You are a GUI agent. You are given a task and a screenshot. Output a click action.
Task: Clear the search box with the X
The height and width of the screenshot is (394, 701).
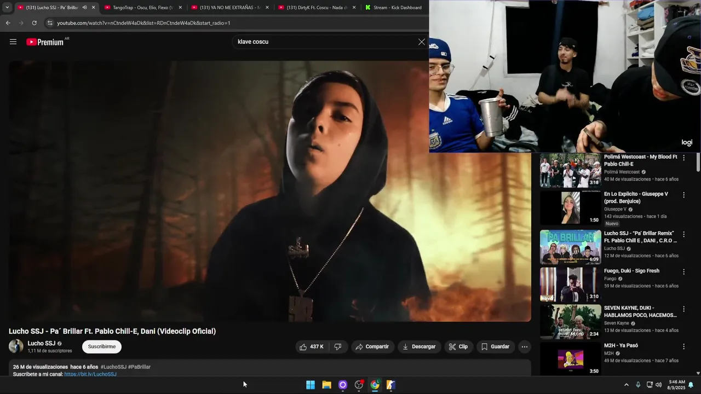click(421, 42)
